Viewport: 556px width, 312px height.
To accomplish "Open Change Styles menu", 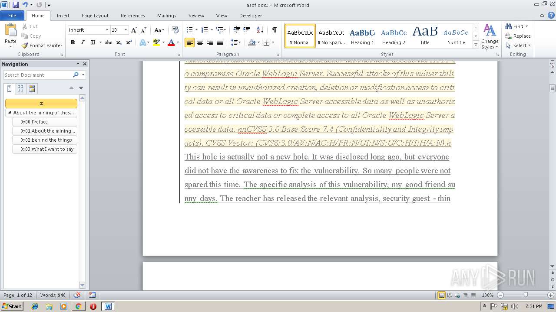I will [490, 36].
